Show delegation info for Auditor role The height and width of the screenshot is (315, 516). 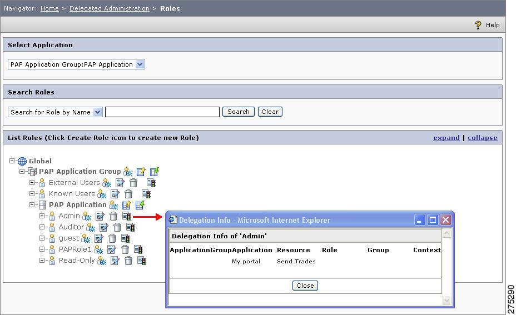[131, 227]
